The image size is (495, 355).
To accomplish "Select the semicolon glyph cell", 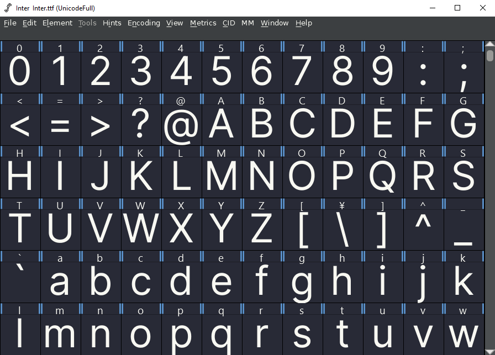I will pos(464,72).
